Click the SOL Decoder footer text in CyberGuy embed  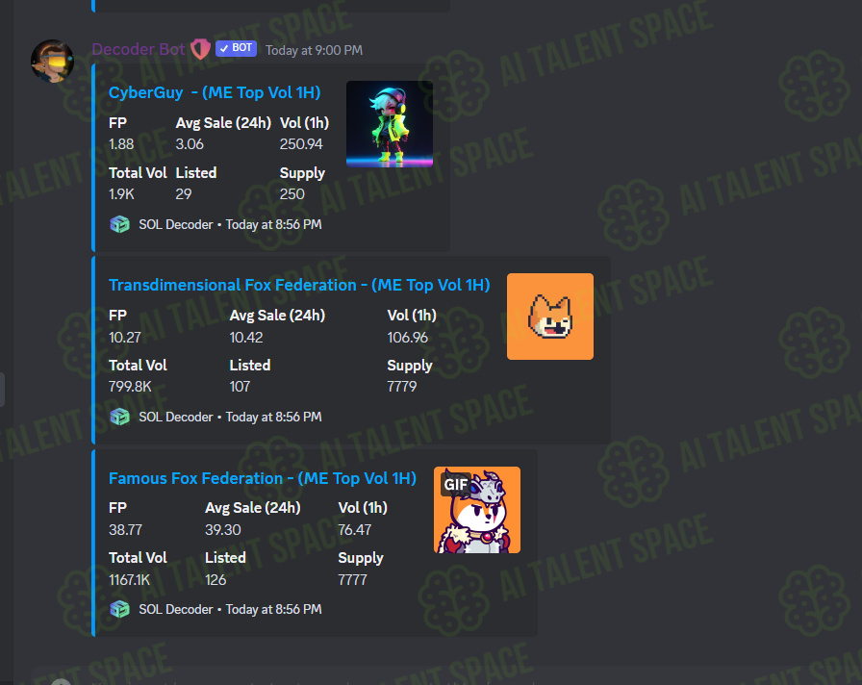click(x=176, y=224)
